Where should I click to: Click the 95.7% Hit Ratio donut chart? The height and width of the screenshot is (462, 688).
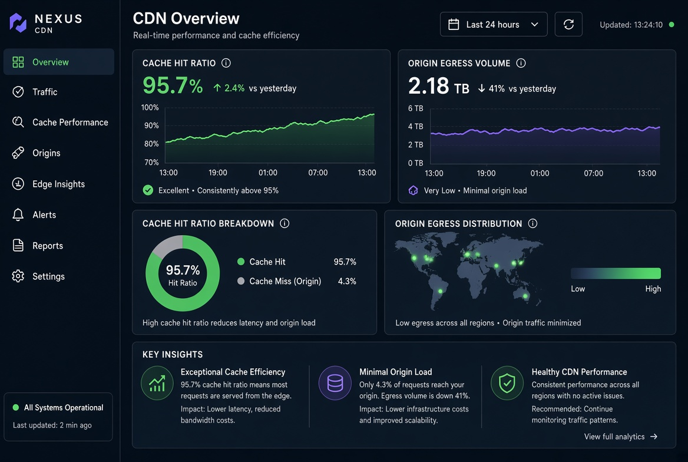(183, 273)
